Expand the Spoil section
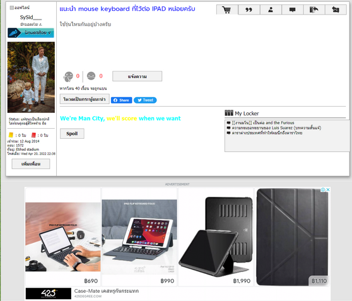352x301 pixels. point(72,134)
